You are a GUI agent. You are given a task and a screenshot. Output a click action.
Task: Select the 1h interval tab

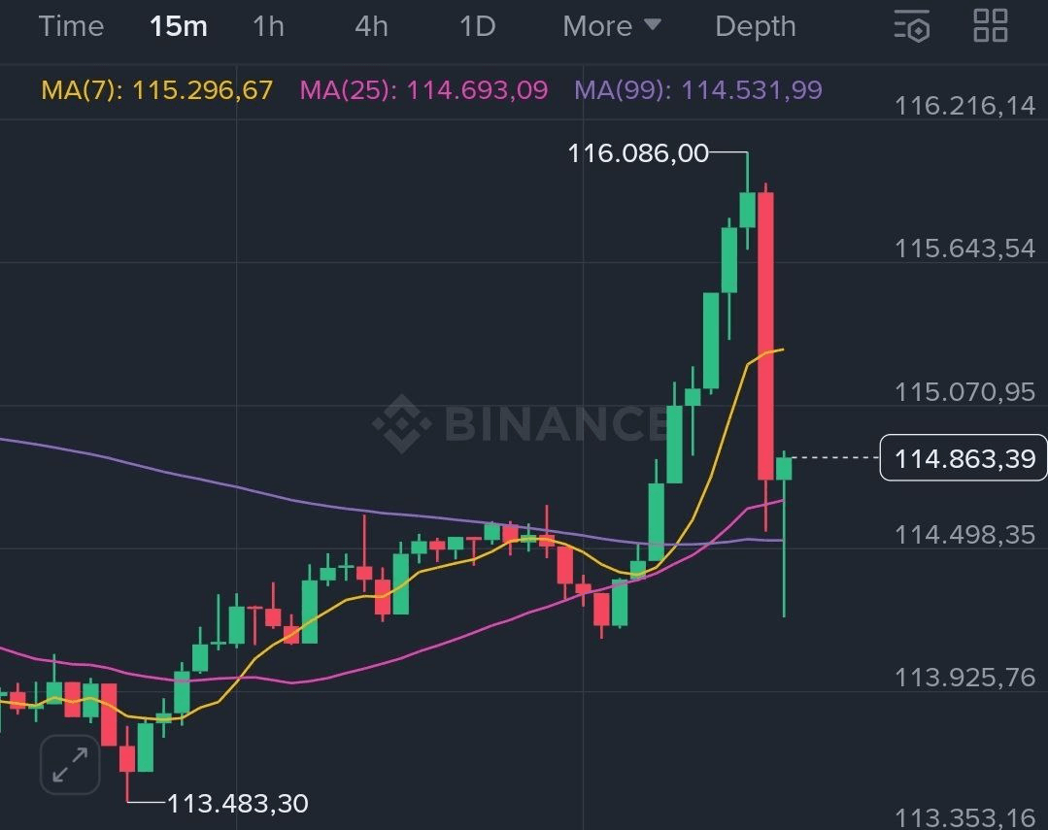tap(268, 26)
